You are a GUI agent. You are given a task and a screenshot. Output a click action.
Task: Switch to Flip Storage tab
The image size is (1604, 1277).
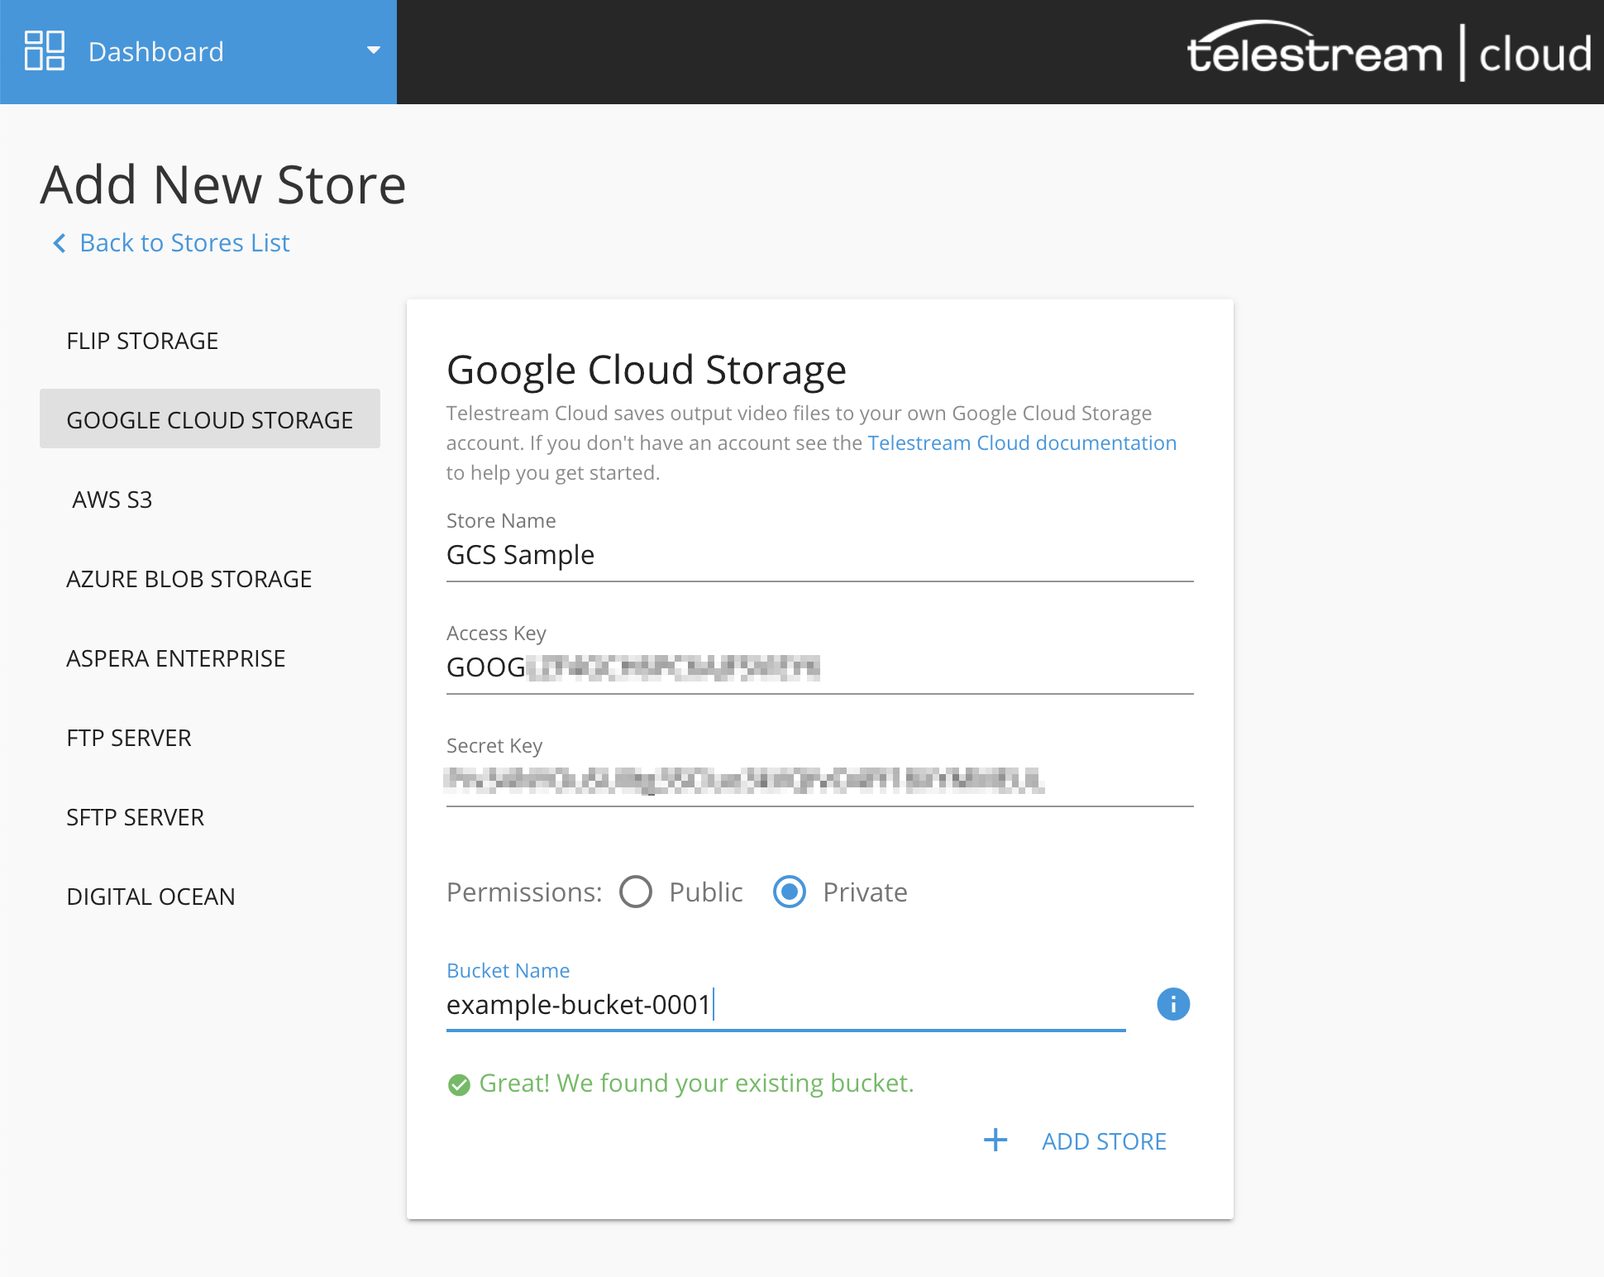point(142,341)
